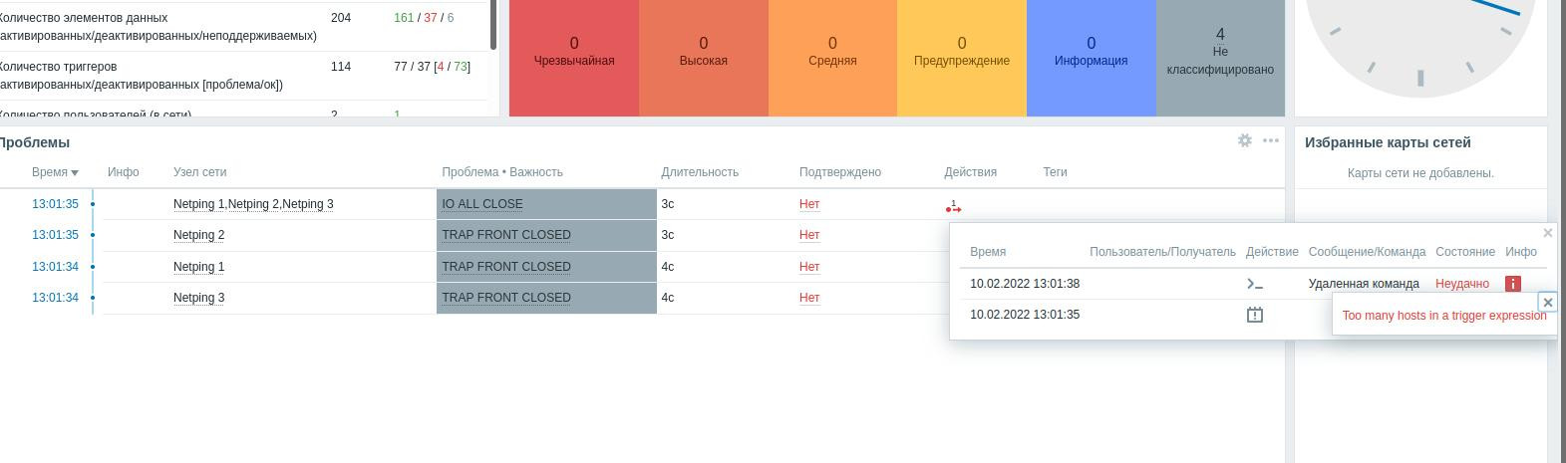Click the Действия column header

pyautogui.click(x=971, y=172)
